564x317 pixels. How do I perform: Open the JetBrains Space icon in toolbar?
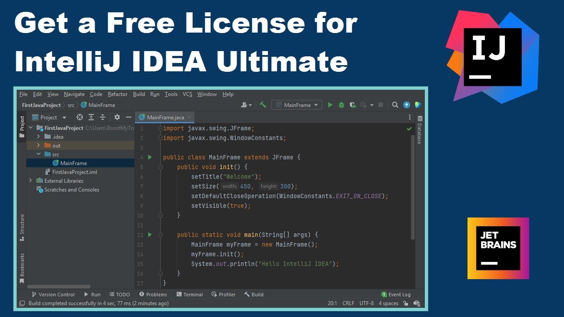[418, 105]
